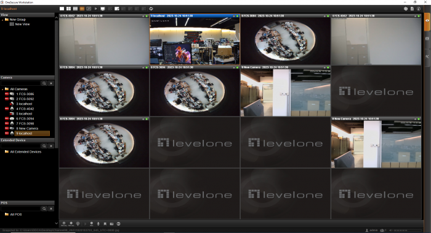The height and width of the screenshot is (233, 431).
Task: Click the manual record icon
Action: coord(92,224)
